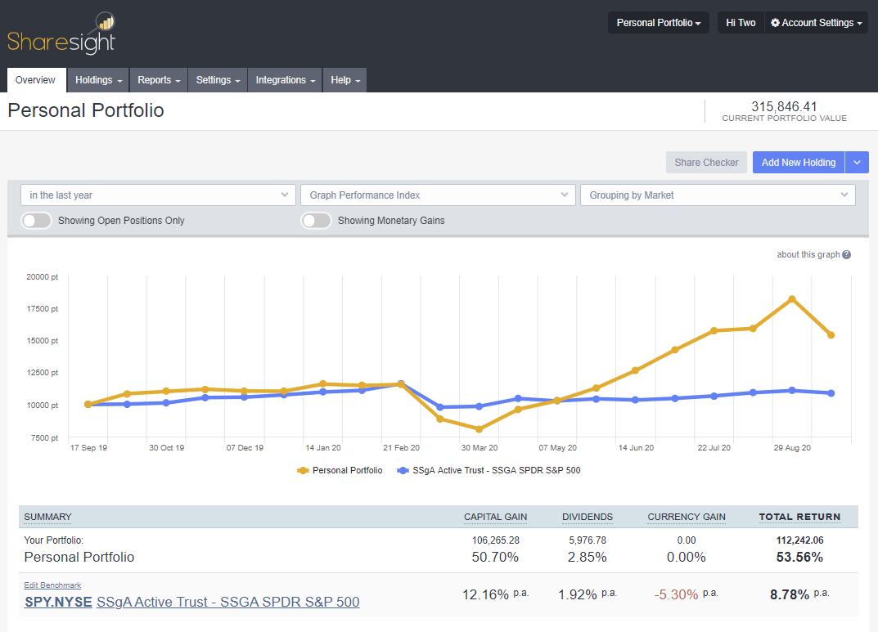The width and height of the screenshot is (878, 632).
Task: Click the question mark icon by 'about this graph'
Action: point(846,254)
